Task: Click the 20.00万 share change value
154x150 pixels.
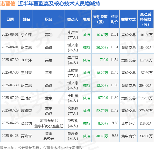Action: (102, 48)
